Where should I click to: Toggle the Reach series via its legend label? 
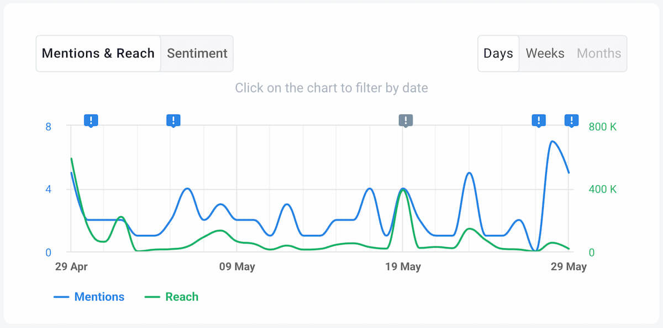point(182,297)
